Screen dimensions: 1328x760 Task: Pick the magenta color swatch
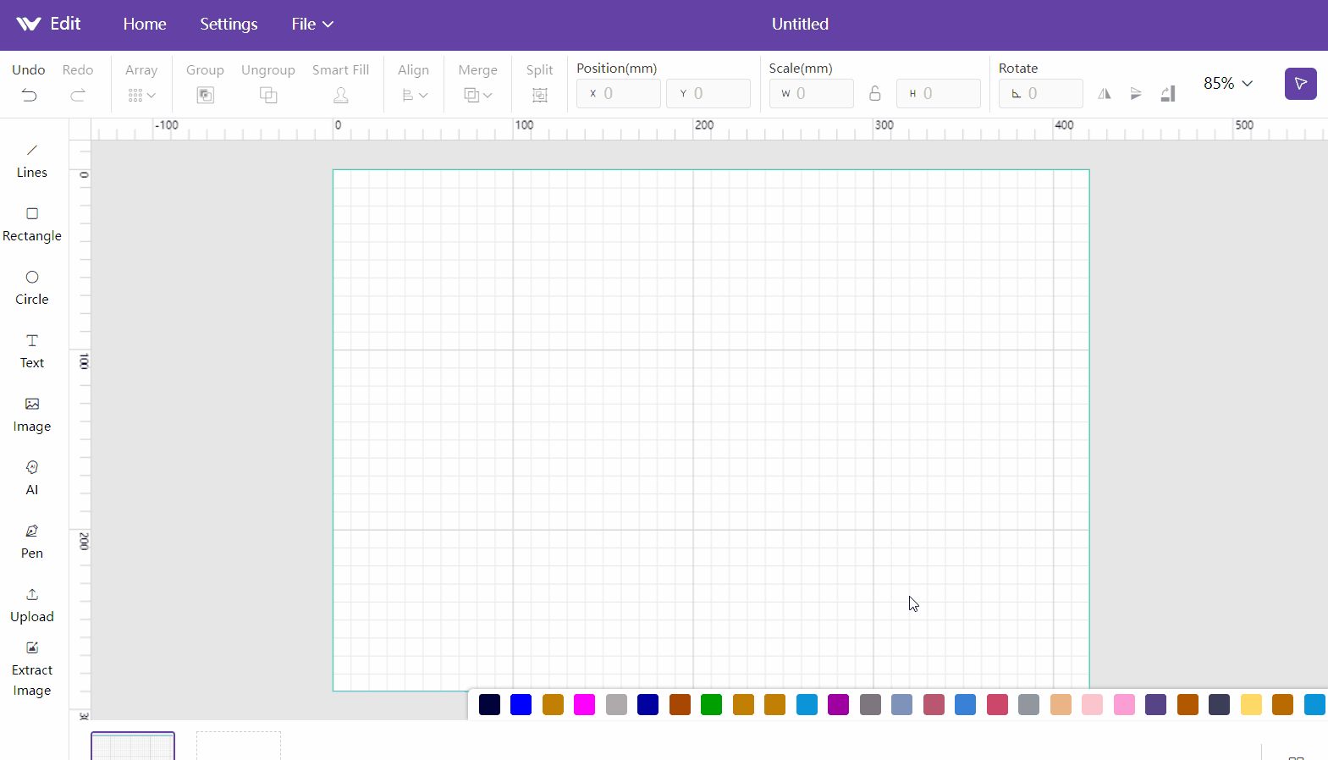(585, 704)
